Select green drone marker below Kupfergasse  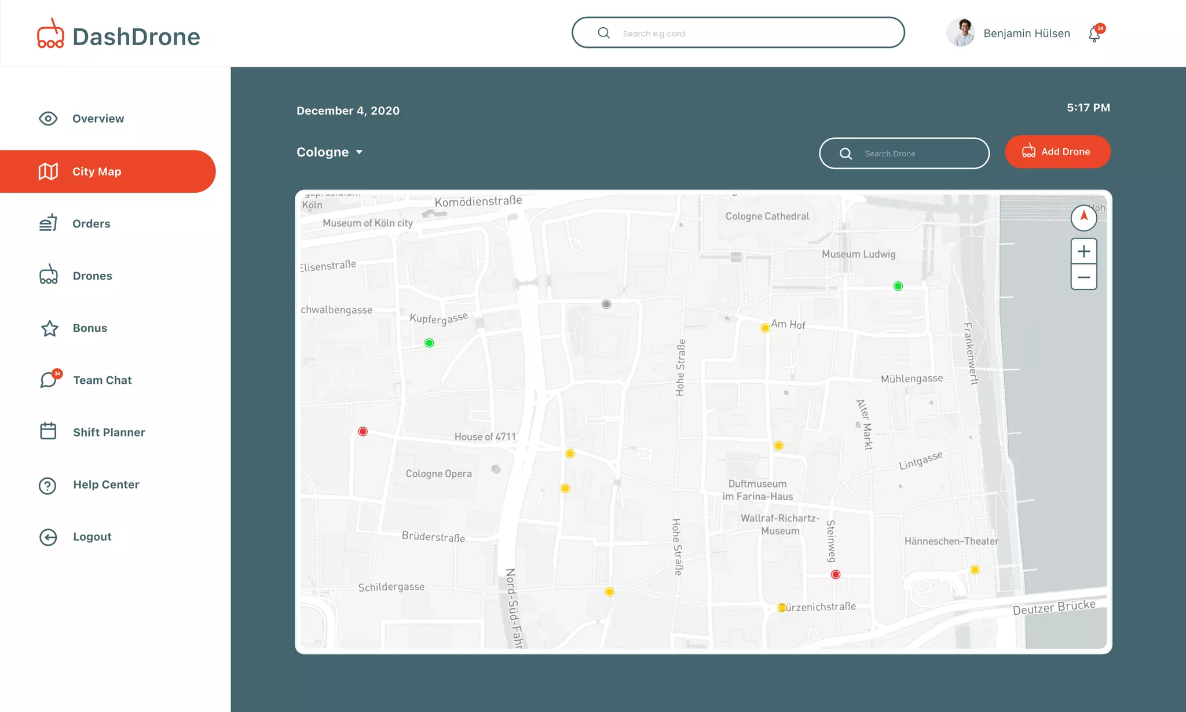(x=429, y=343)
